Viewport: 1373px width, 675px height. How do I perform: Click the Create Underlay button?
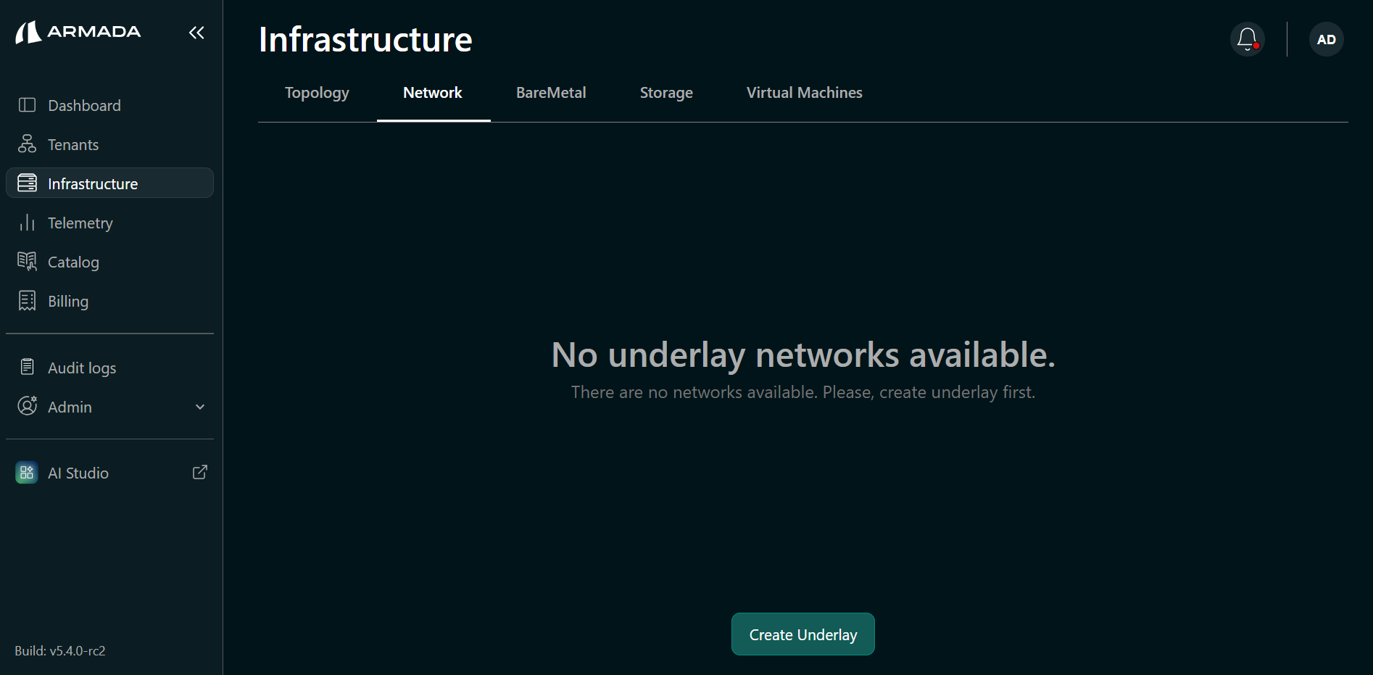[x=803, y=634]
